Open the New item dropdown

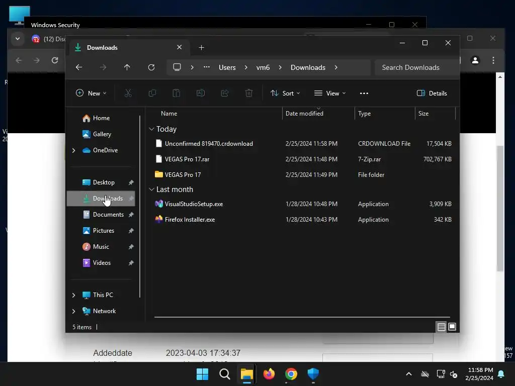(92, 93)
